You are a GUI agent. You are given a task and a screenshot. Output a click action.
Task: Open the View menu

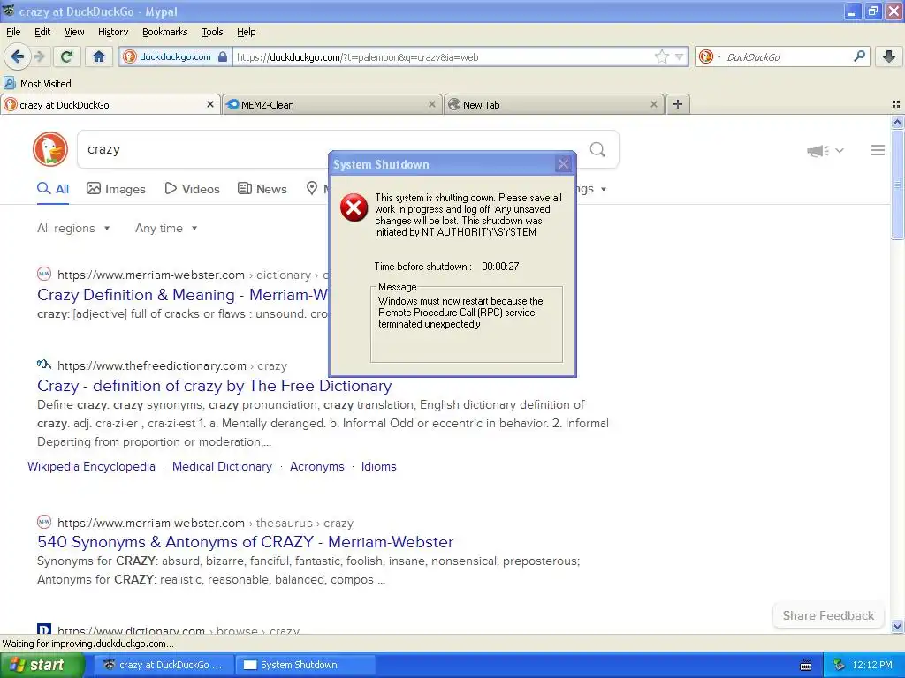coord(74,32)
